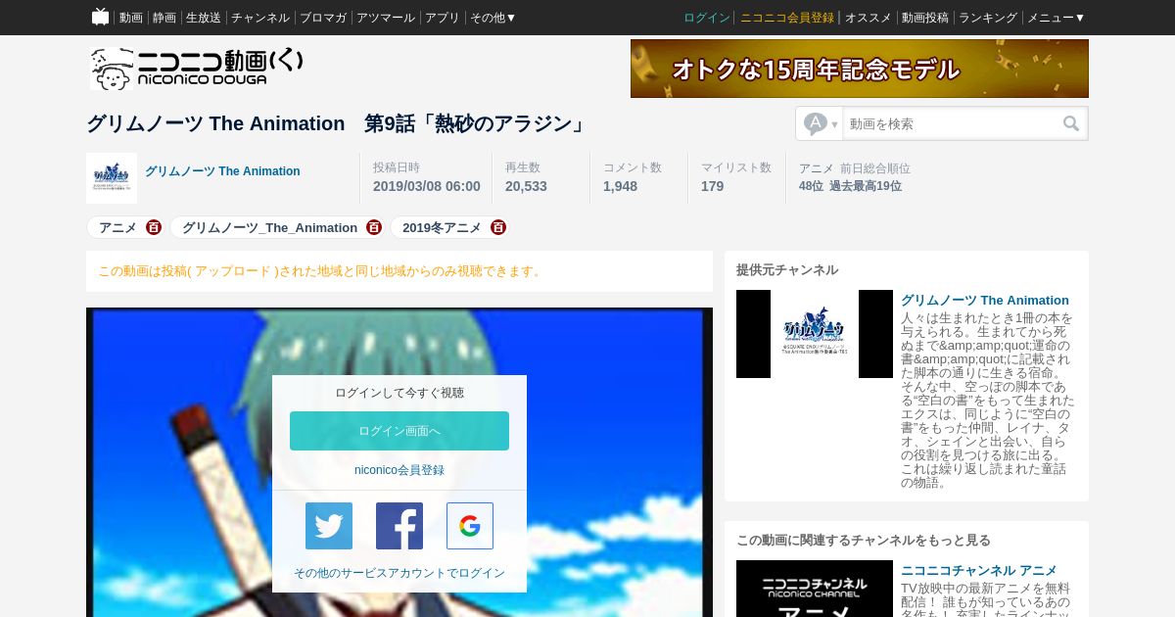Click ニコニコ会員登録 in the top bar
This screenshot has width=1175, height=617.
click(x=787, y=18)
